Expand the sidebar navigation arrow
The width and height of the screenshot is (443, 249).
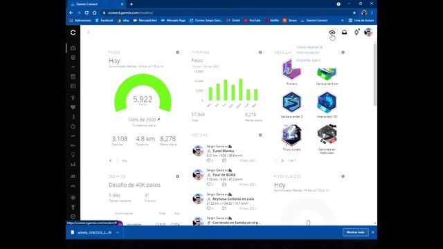89,33
